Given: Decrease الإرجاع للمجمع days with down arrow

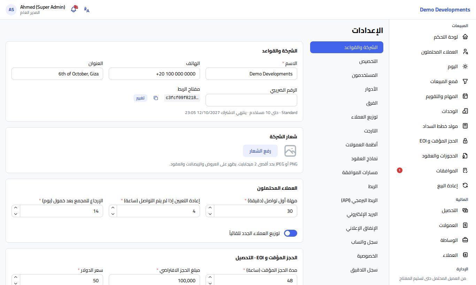Looking at the screenshot, I should point(16,214).
